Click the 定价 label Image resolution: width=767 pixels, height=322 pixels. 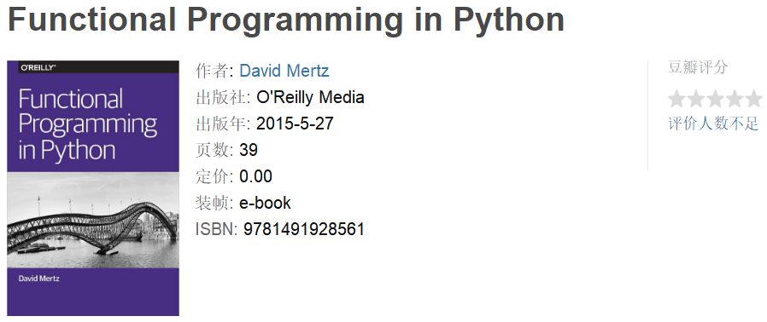point(214,176)
